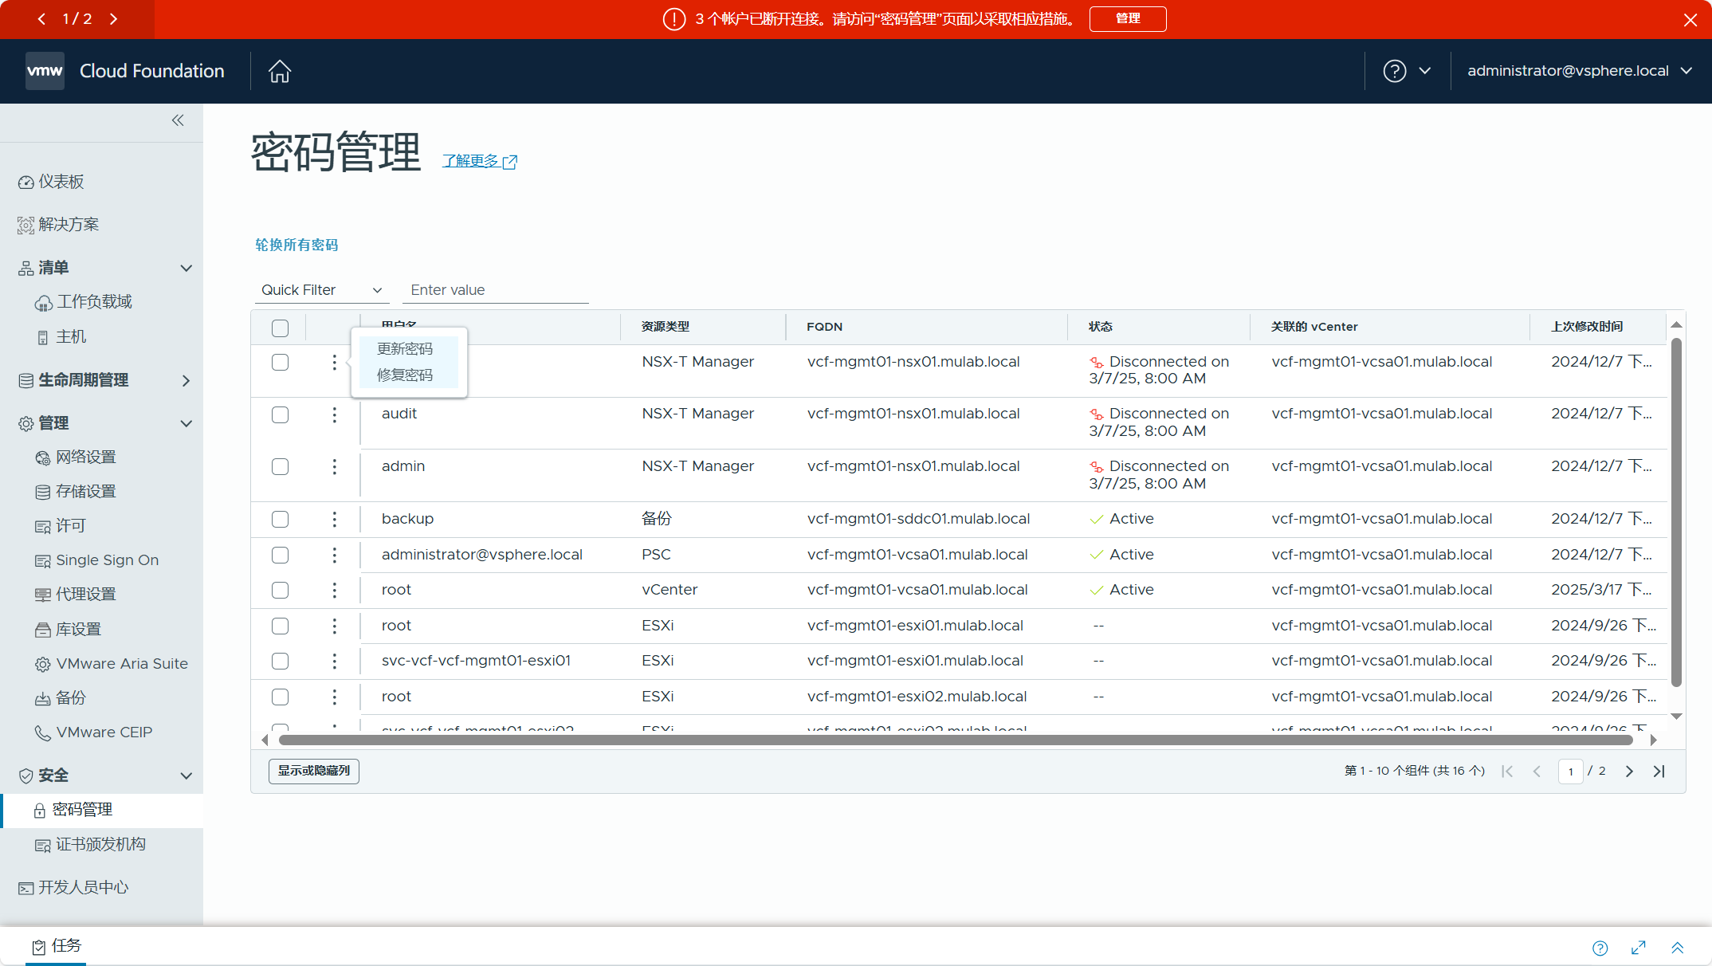Click the Enter value filter field
This screenshot has height=966, width=1712.
click(x=496, y=290)
